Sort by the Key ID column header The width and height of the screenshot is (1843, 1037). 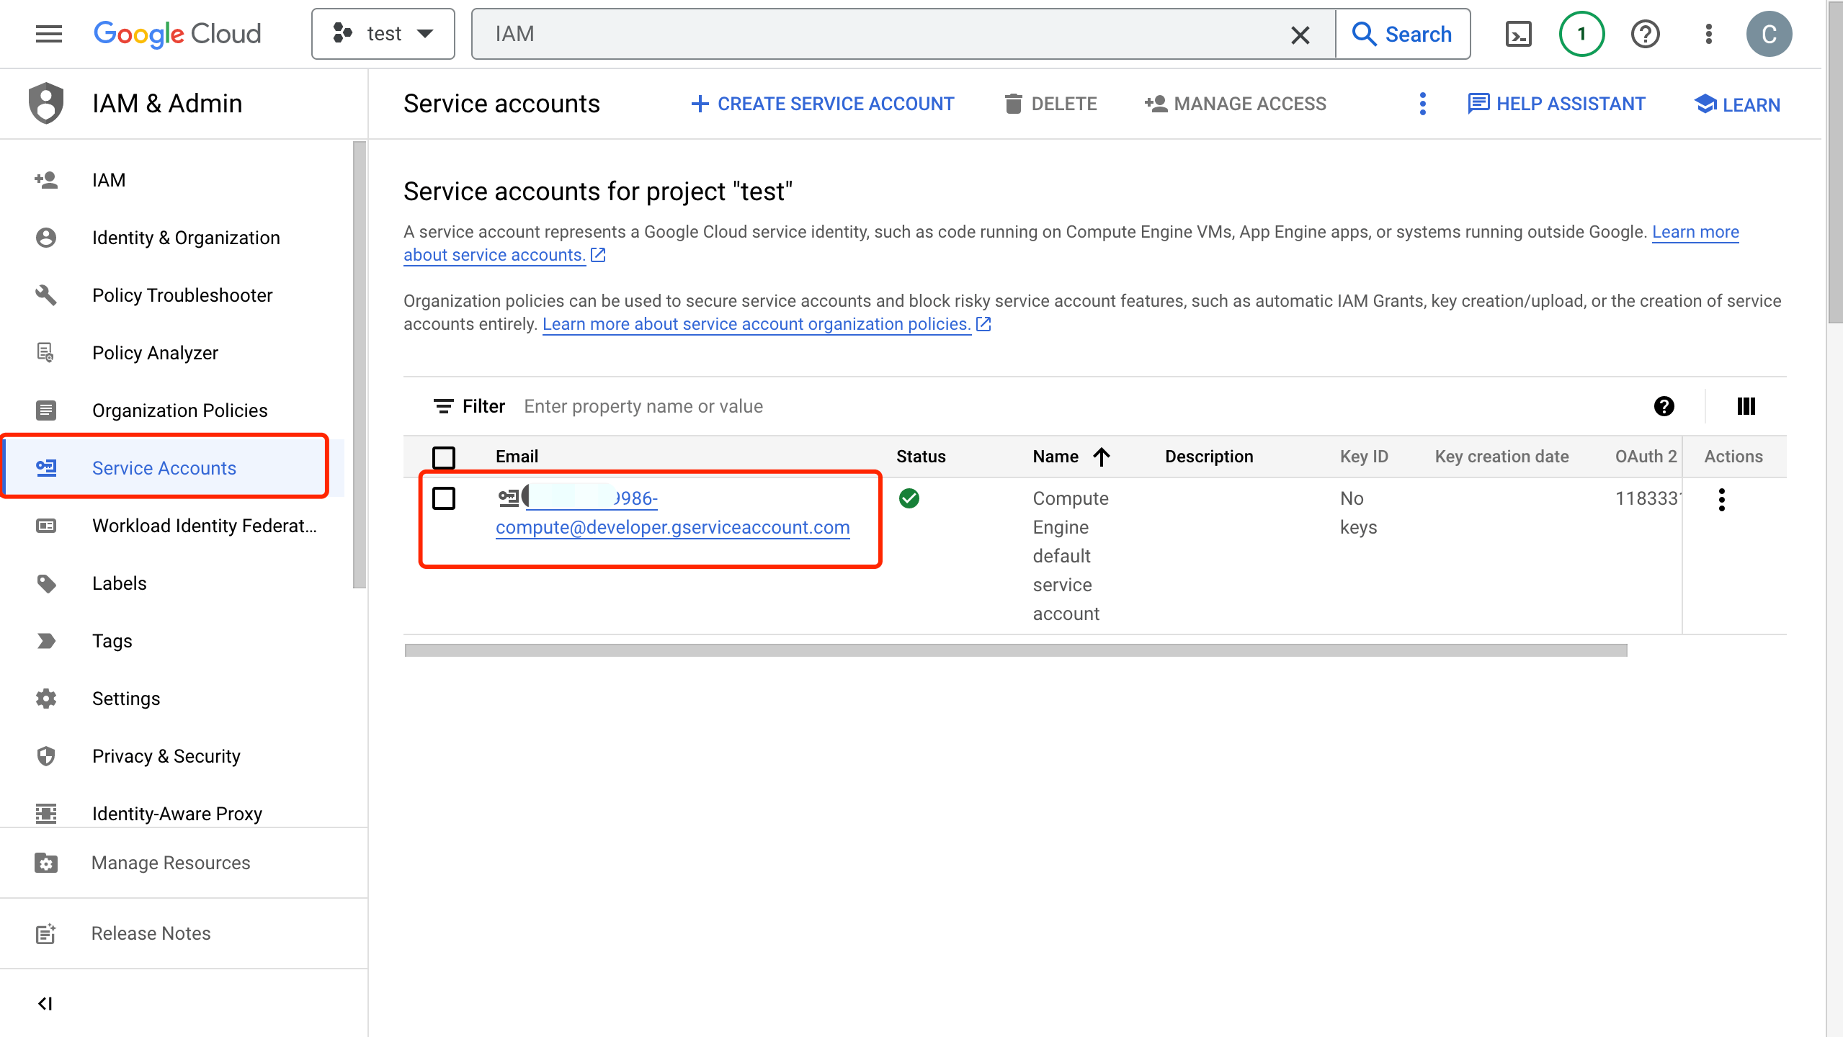coord(1364,457)
